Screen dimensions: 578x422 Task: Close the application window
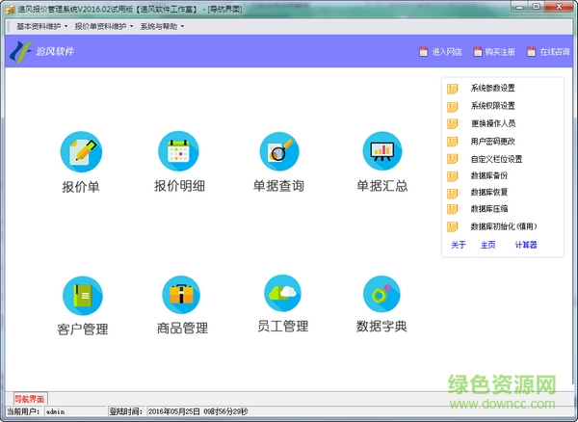pyautogui.click(x=559, y=7)
